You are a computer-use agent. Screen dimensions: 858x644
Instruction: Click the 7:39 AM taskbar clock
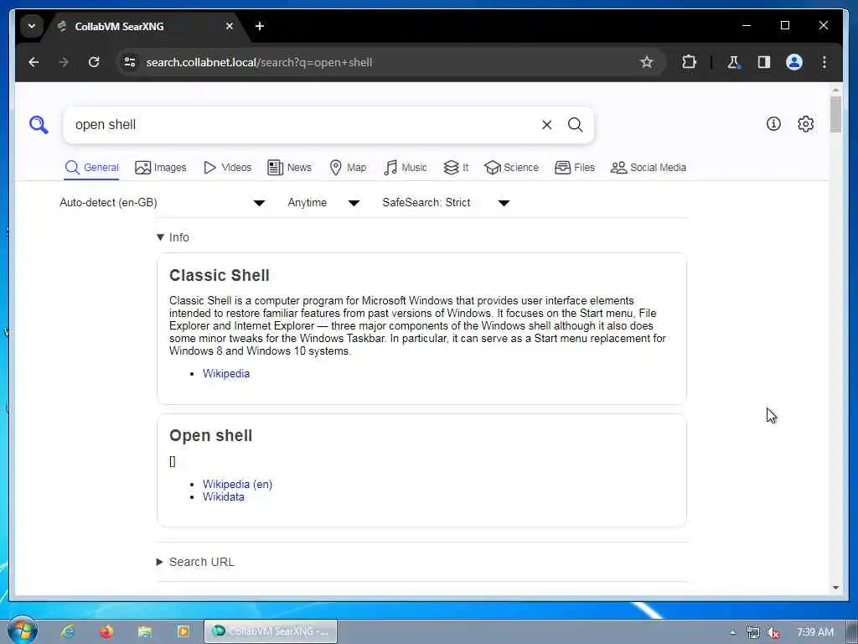pyautogui.click(x=814, y=632)
